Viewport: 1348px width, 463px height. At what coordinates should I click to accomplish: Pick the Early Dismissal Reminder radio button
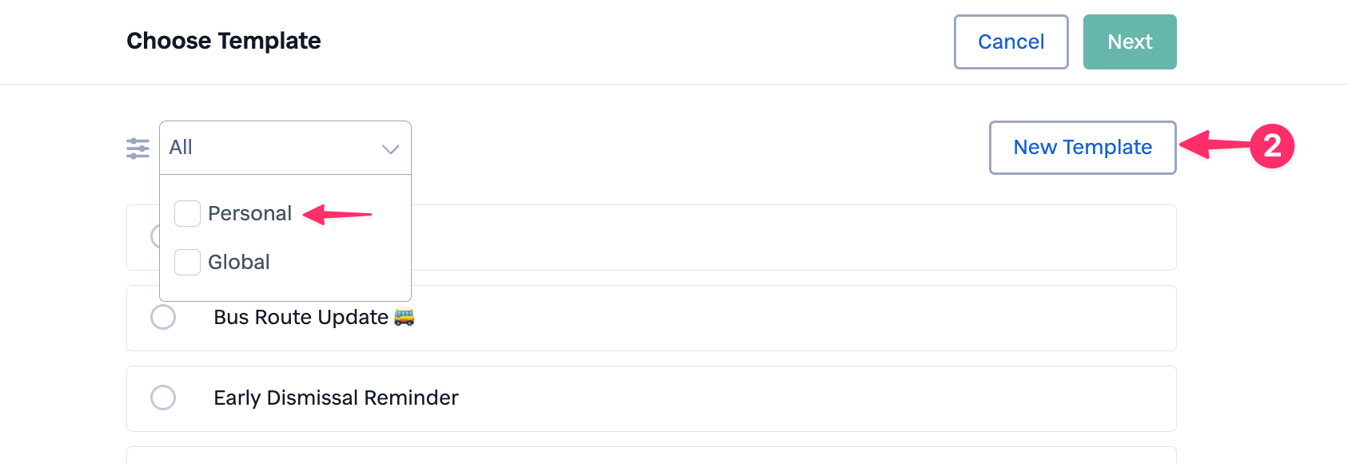[x=163, y=398]
